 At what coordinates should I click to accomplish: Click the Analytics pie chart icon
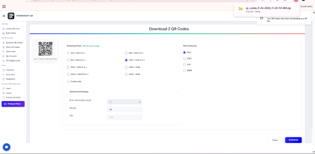pyautogui.click(x=3, y=70)
